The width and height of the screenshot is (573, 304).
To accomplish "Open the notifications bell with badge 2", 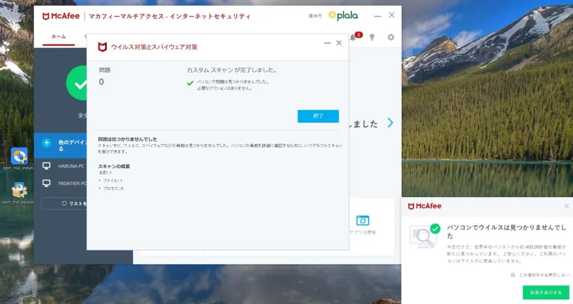I will tap(353, 37).
